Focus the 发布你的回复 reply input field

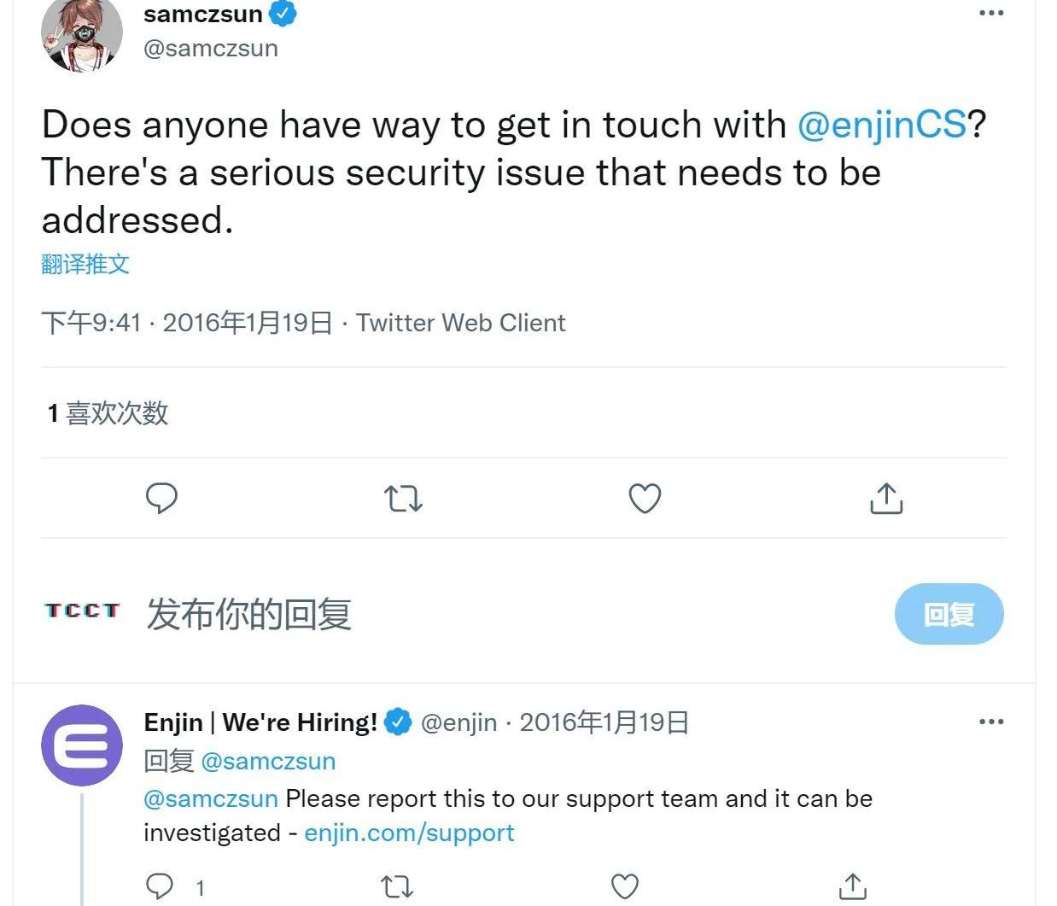pyautogui.click(x=512, y=614)
